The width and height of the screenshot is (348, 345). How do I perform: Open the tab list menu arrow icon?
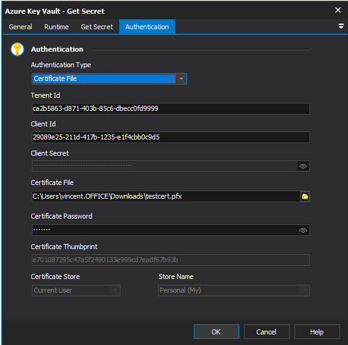pyautogui.click(x=341, y=26)
